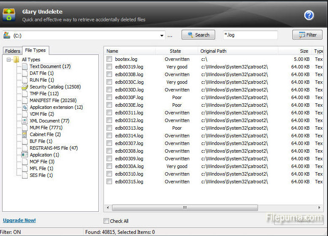
Task: Check the box for bootex.log
Action: click(109, 59)
